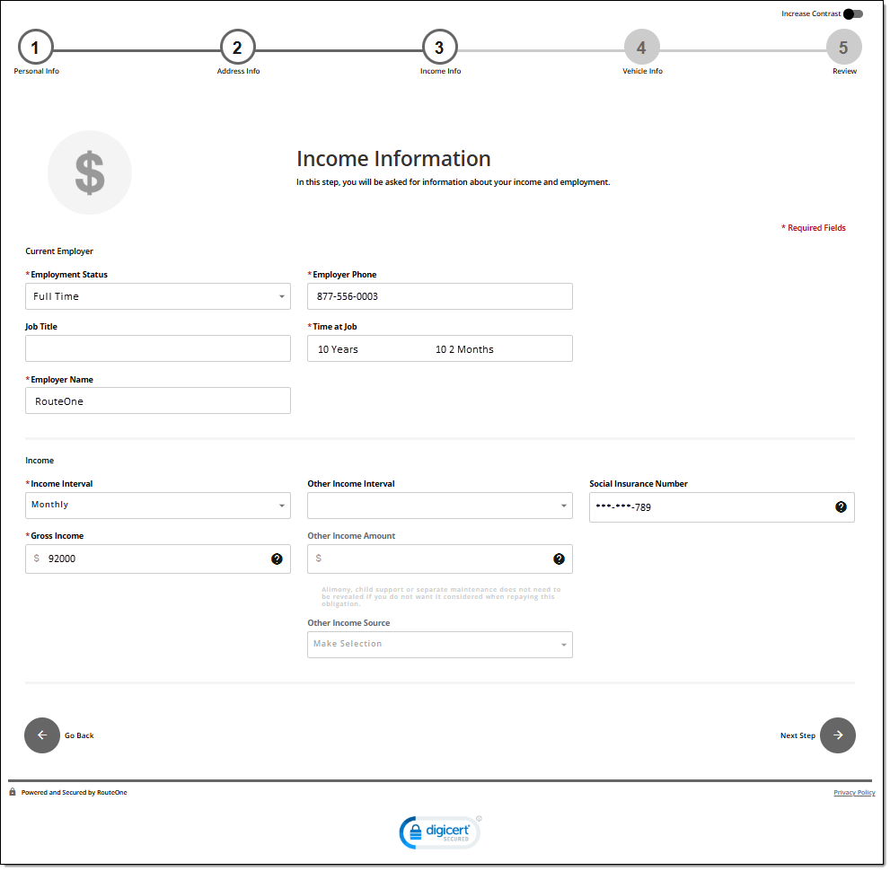Click the Job Title input field
Image resolution: width=890 pixels, height=871 pixels.
(x=158, y=349)
